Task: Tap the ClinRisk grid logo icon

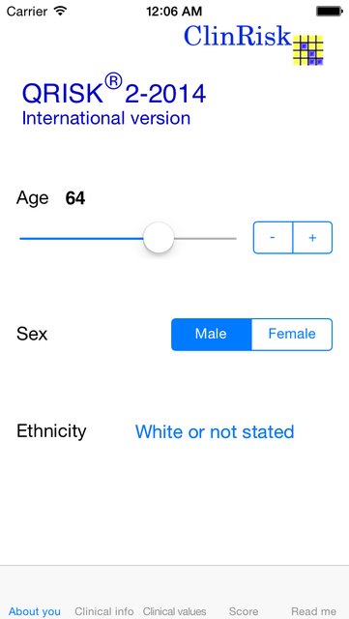Action: (x=308, y=50)
